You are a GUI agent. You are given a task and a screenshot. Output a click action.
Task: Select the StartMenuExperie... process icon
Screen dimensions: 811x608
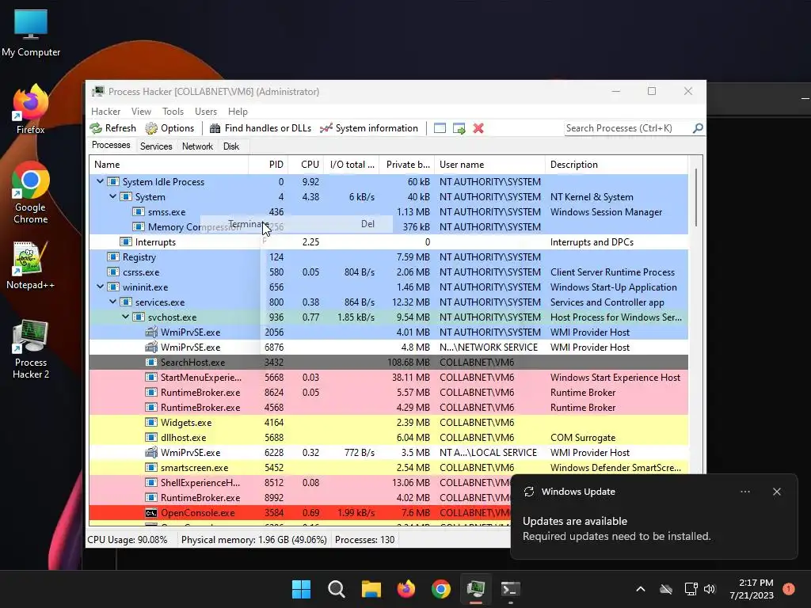151,377
